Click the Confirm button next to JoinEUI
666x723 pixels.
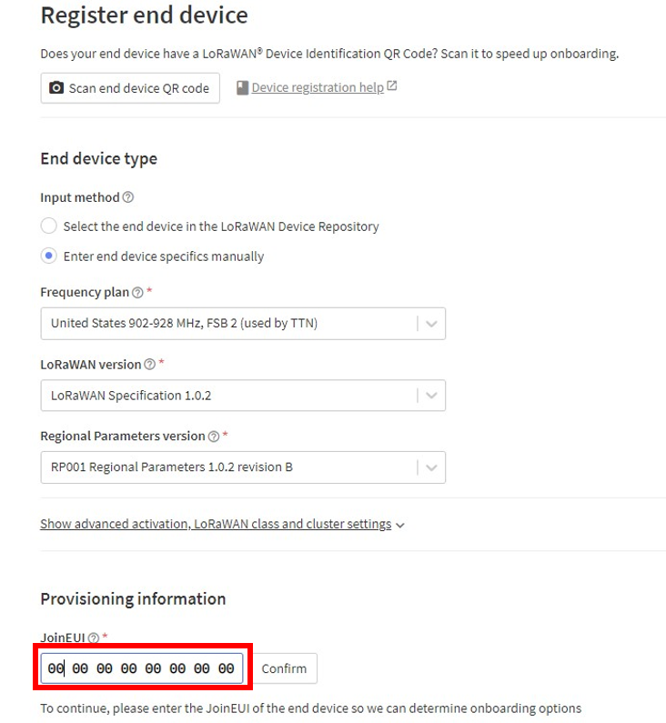coord(284,668)
